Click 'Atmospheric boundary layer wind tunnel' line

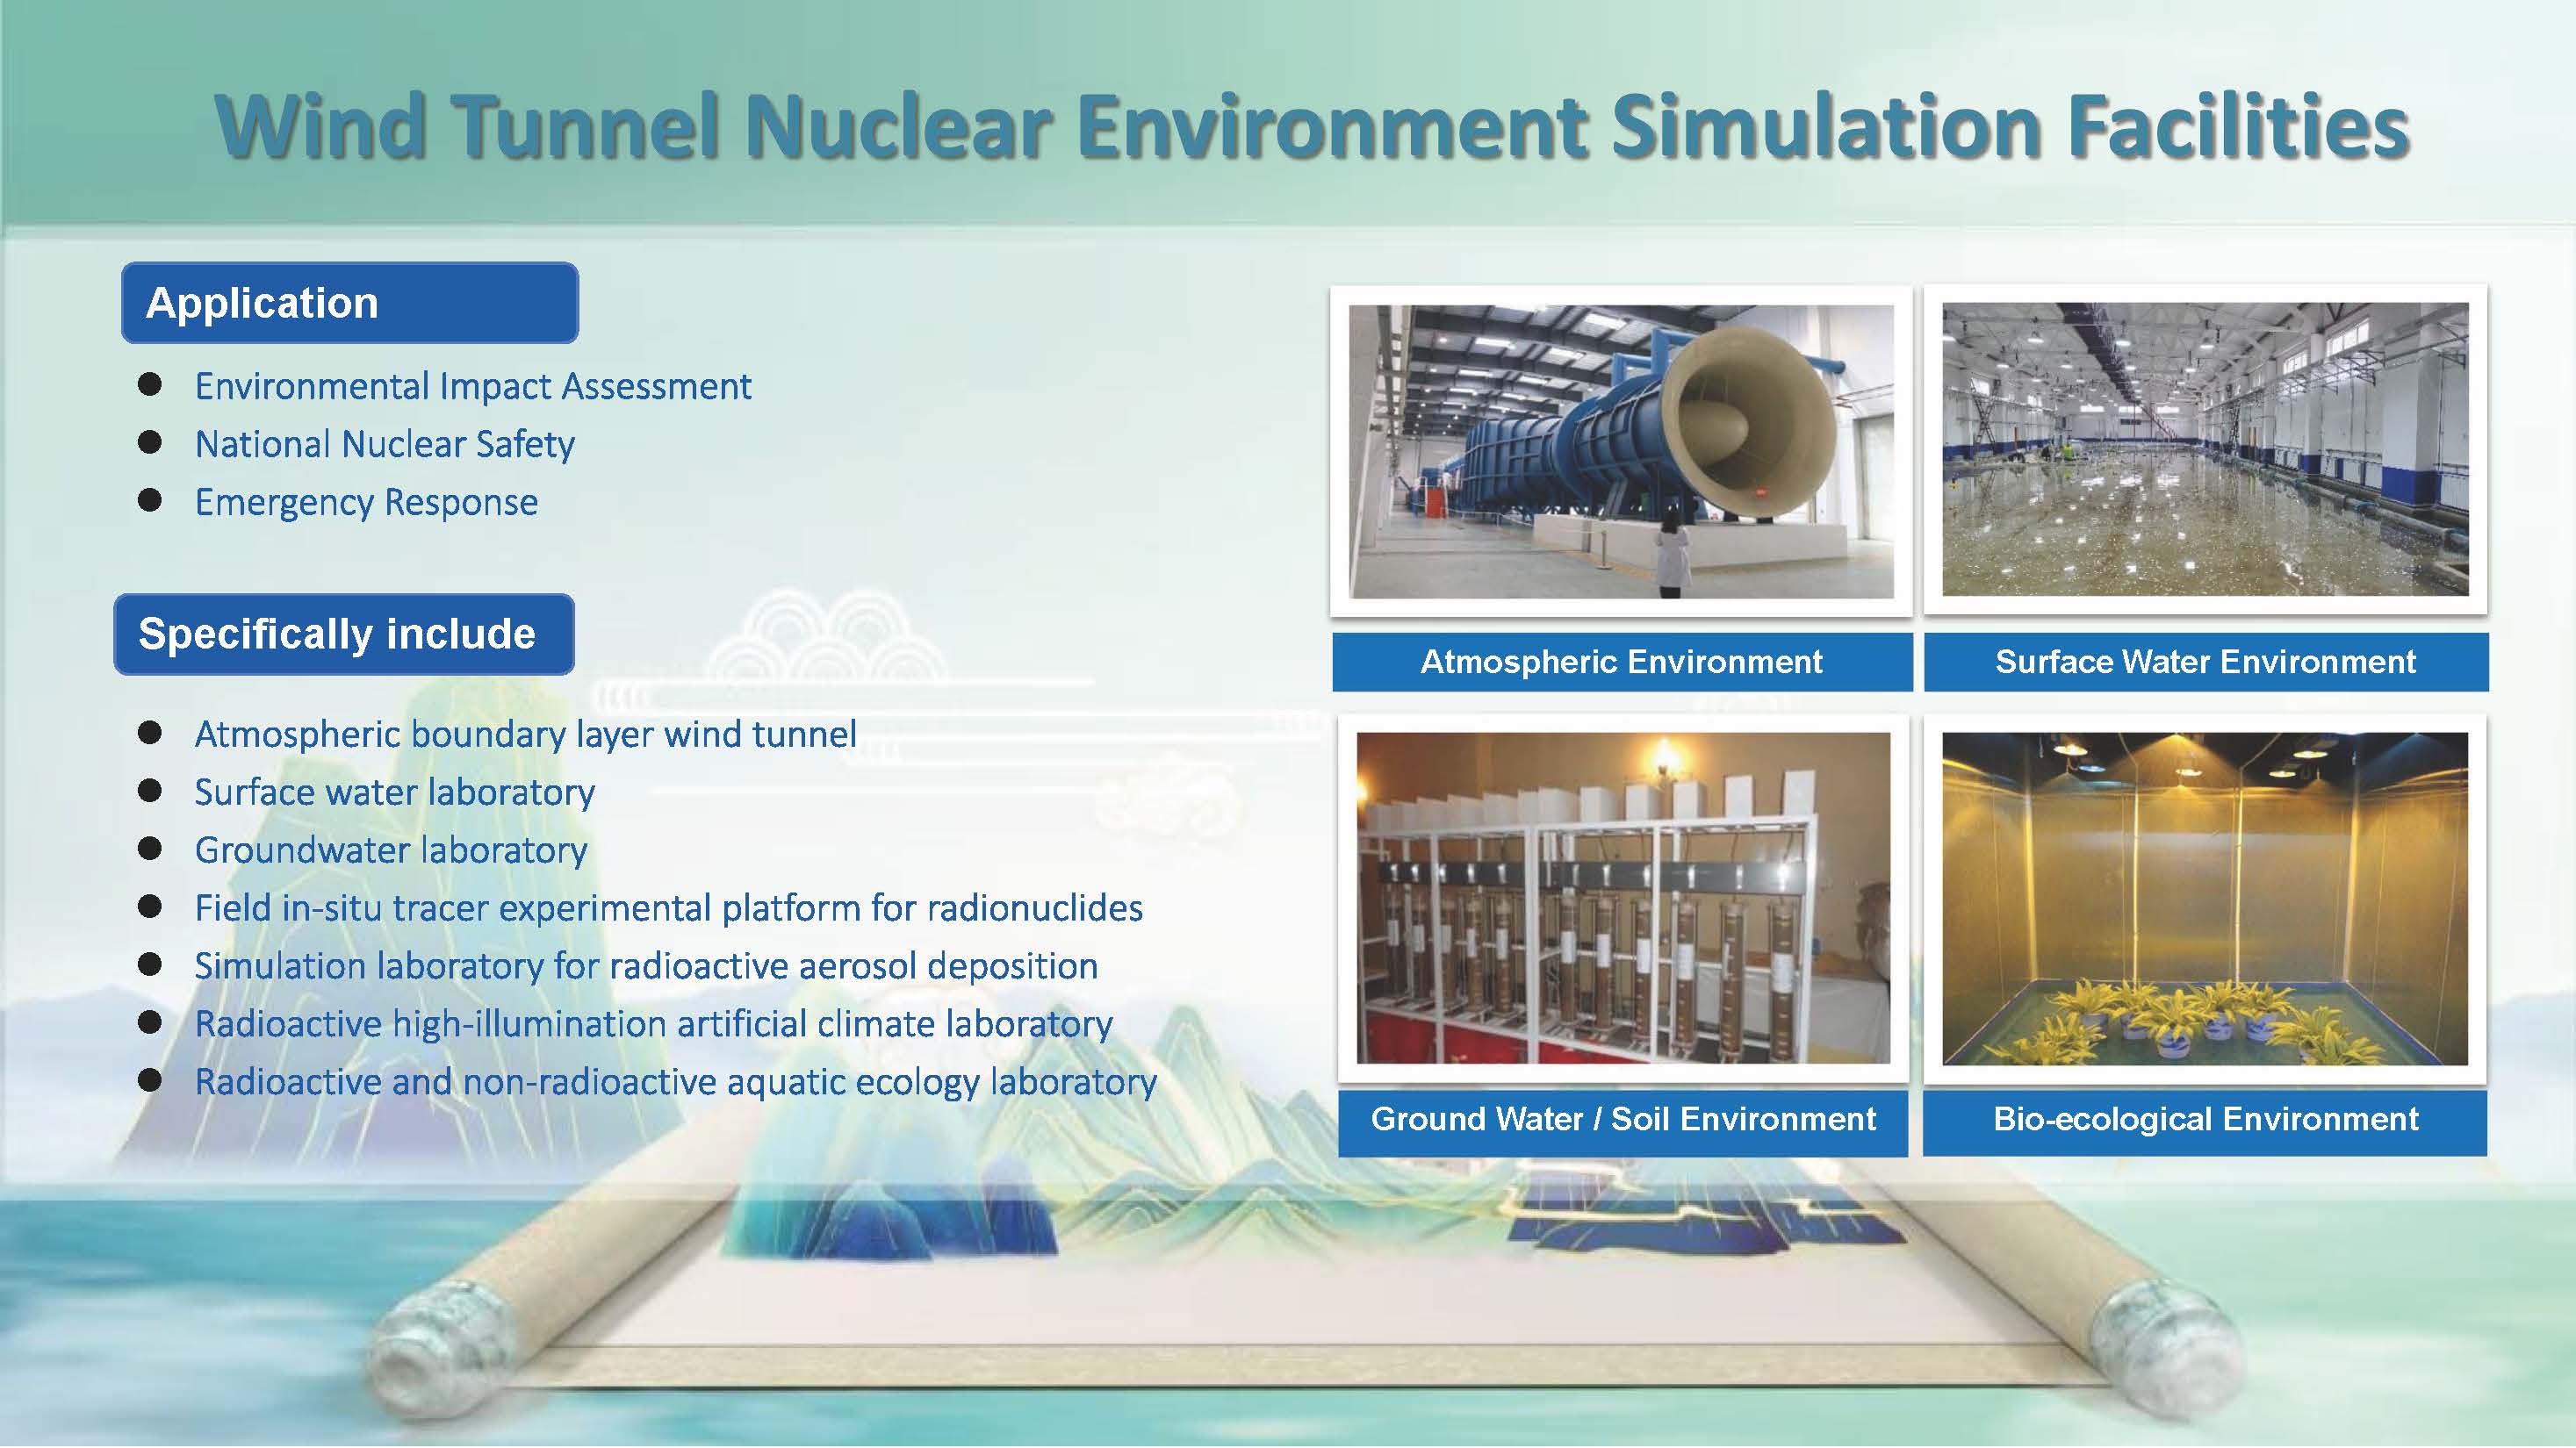coord(526,735)
